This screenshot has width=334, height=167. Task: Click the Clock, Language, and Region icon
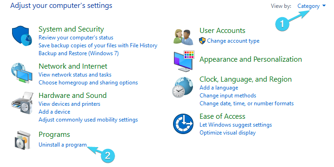[182, 87]
